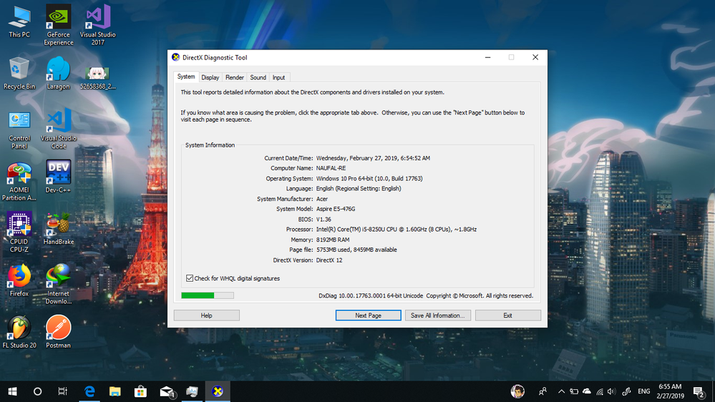The width and height of the screenshot is (715, 402).
Task: Select the 52658368_2 image file
Action: (x=97, y=77)
